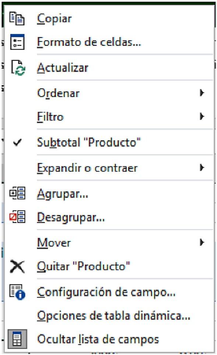Screen dimensions: 217x355
Task: Open the Mover submenu arrow
Action: click(202, 242)
